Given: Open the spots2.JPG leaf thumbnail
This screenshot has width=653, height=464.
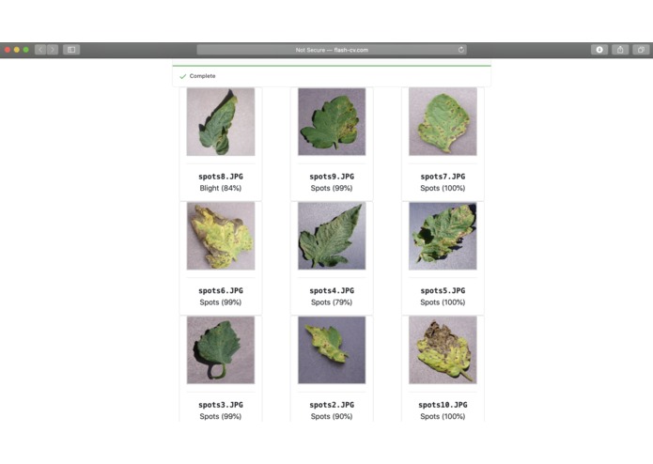Looking at the screenshot, I should 332,350.
